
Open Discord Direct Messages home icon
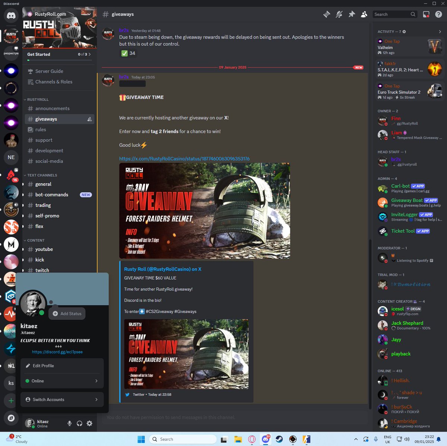click(11, 15)
